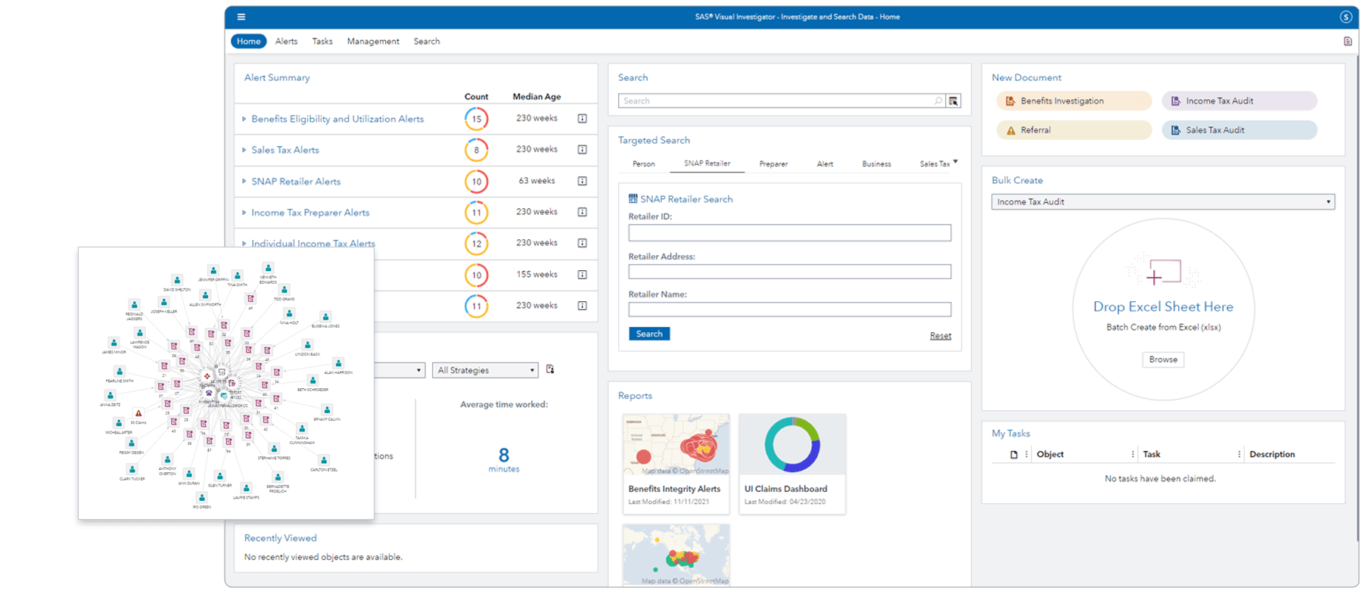Screen dimensions: 1362x597
Task: Expand the Sales Tax Alerts row
Action: tap(244, 150)
